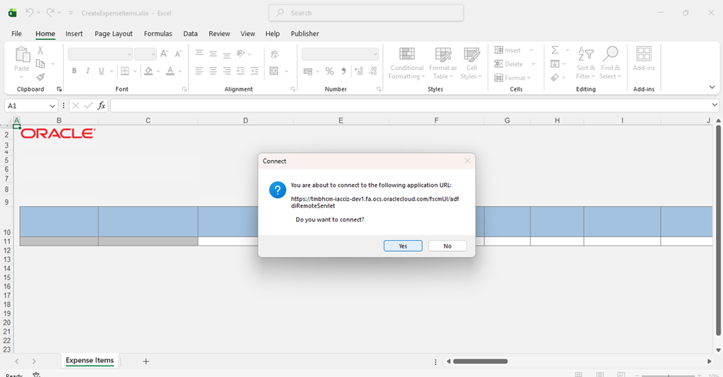Click the search box in title bar

[x=366, y=13]
